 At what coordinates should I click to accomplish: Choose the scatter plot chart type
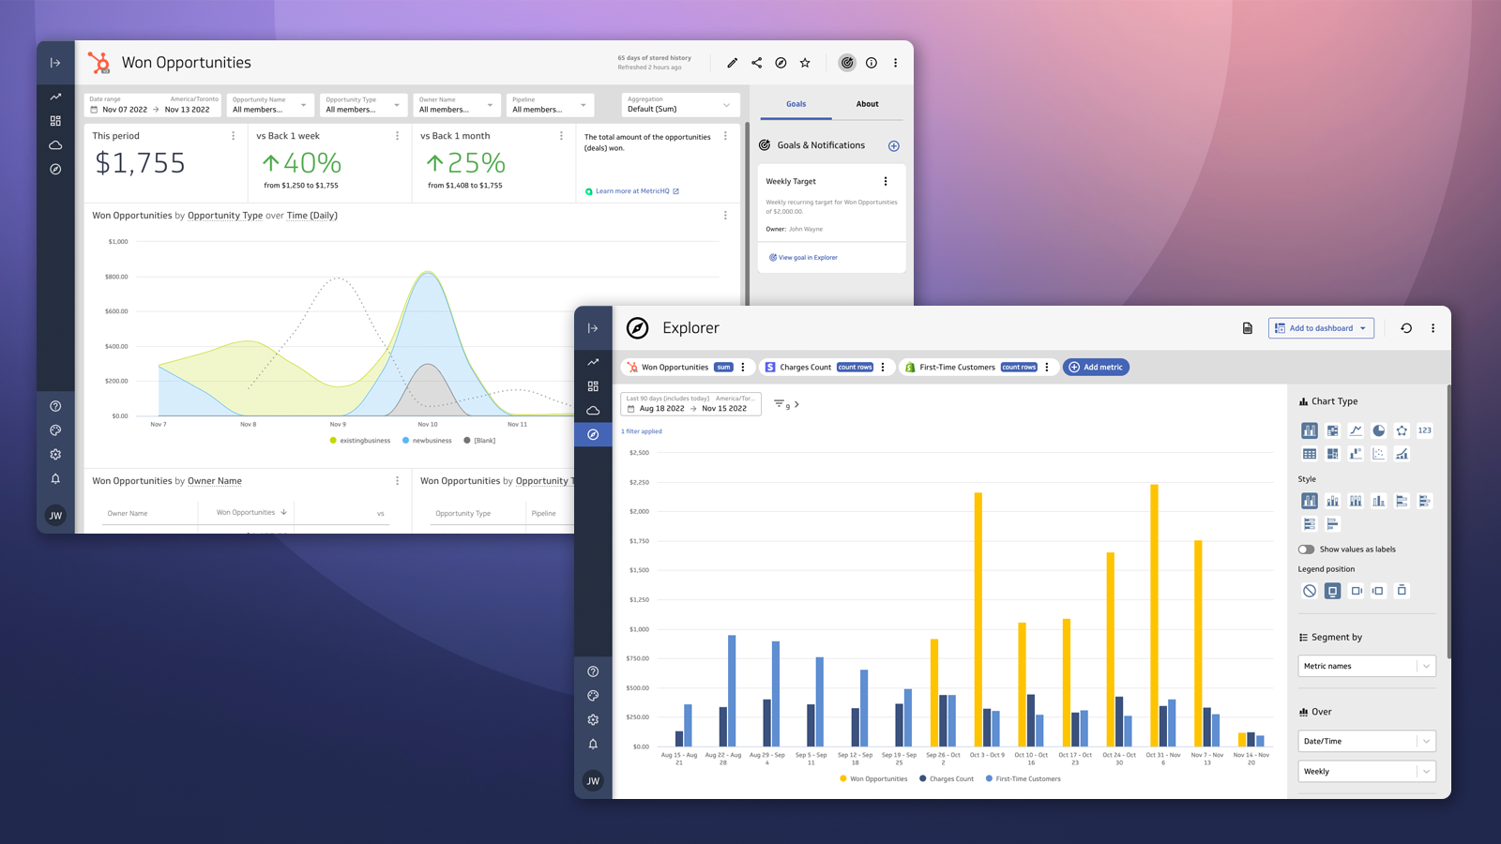coord(1379,454)
